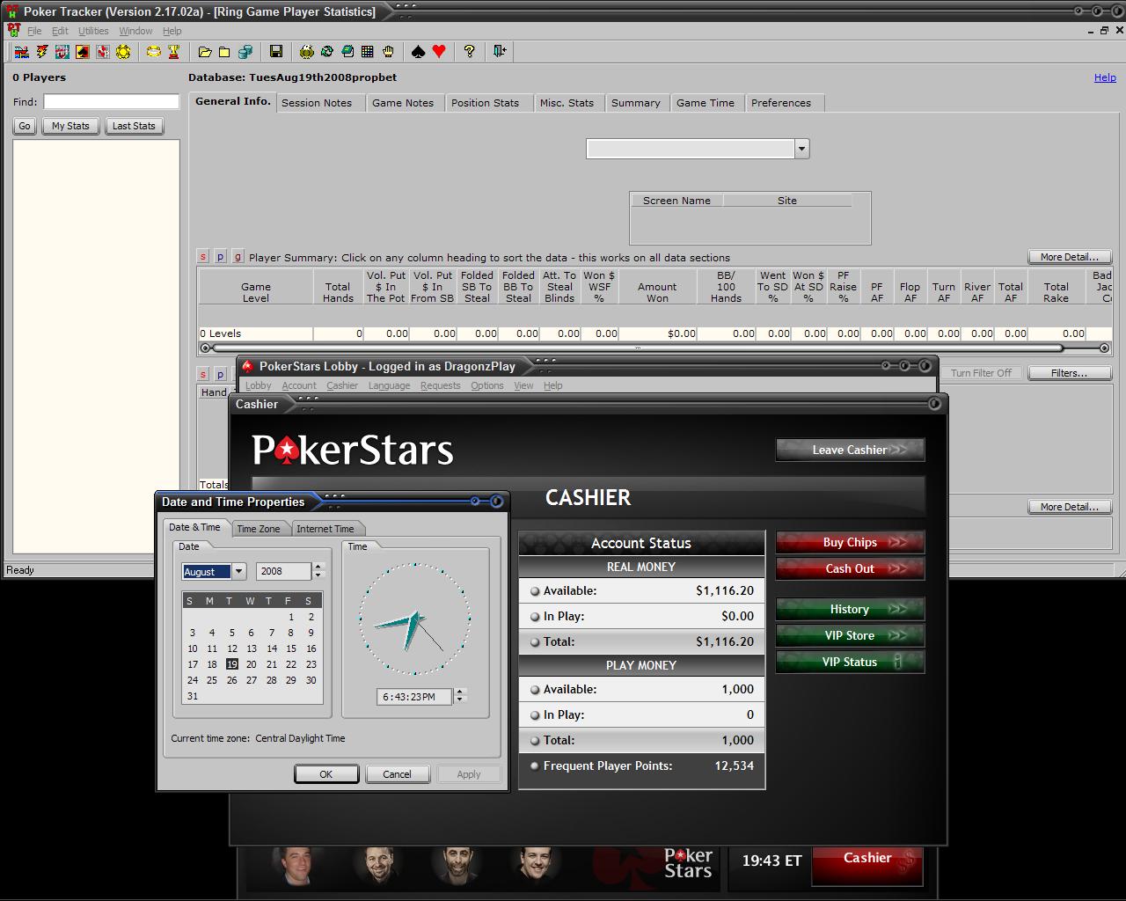Click the Help link at top right

click(1105, 77)
